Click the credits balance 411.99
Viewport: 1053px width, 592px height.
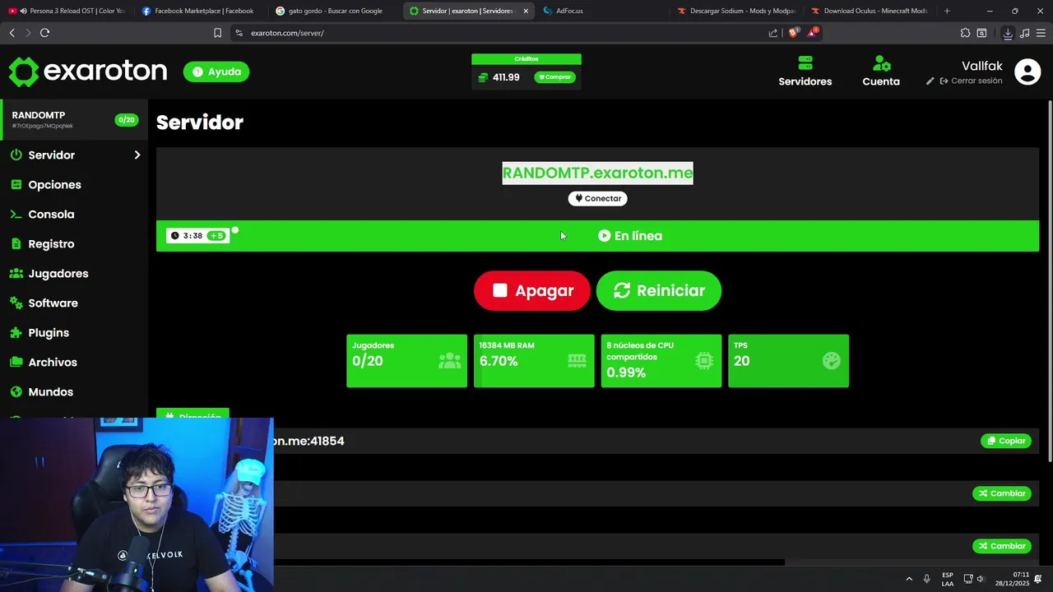click(505, 77)
